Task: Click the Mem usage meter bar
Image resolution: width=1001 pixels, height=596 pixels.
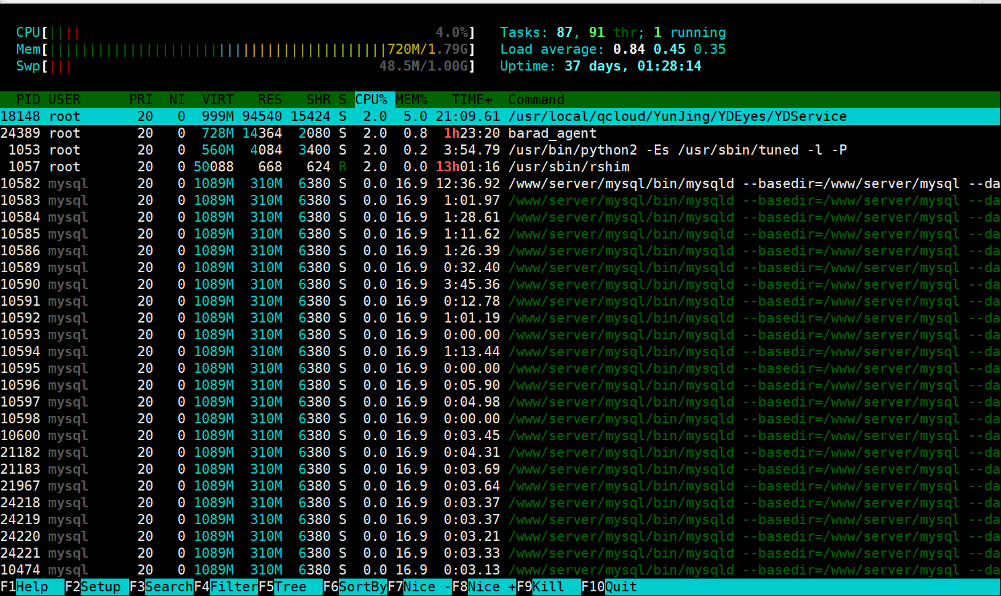Action: [246, 49]
